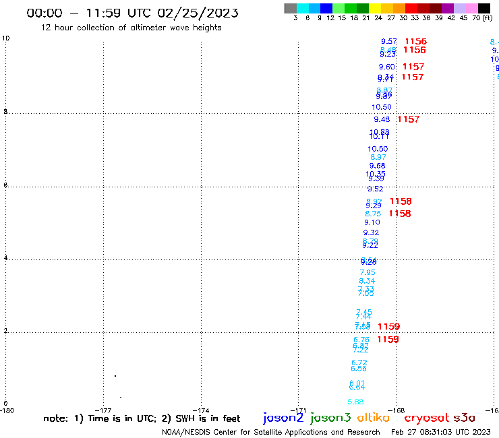Click the -168 longitude axis label
The width and height of the screenshot is (499, 438).
click(396, 410)
